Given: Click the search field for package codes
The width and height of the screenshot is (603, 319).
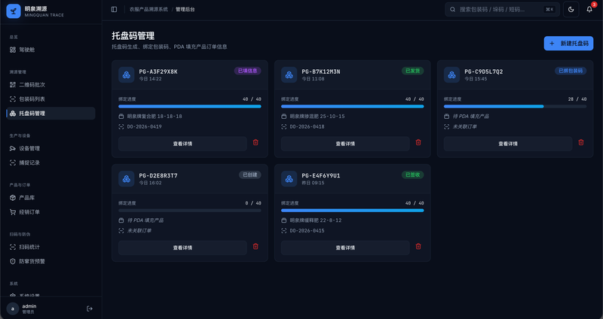Looking at the screenshot, I should click(502, 9).
